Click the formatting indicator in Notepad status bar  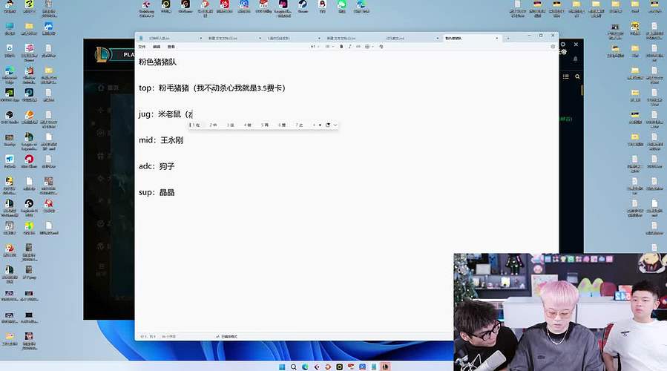[x=227, y=337]
